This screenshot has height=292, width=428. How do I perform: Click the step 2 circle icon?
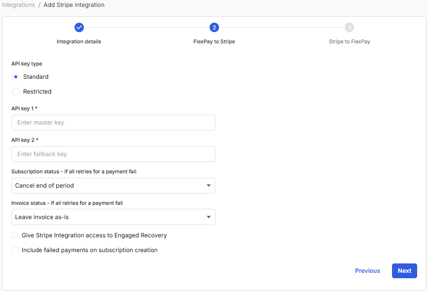[214, 27]
